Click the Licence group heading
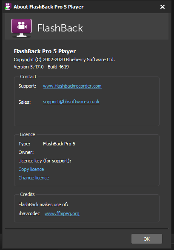This screenshot has width=174, height=250. [x=27, y=134]
